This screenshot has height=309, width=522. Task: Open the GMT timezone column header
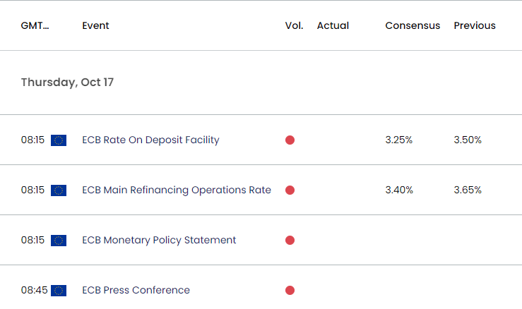pyautogui.click(x=35, y=25)
